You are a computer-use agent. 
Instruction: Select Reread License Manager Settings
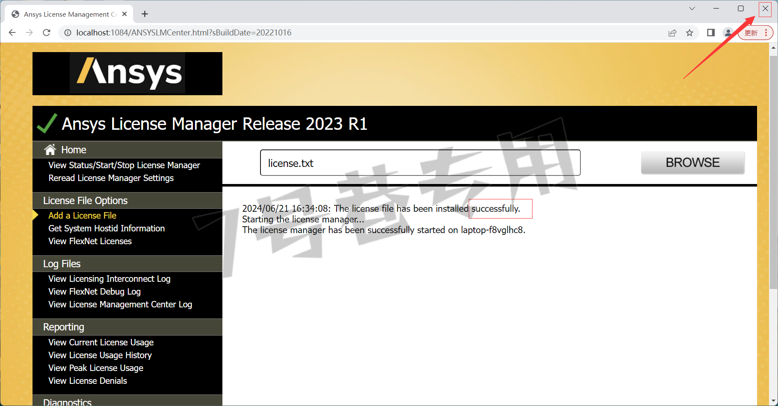(x=111, y=178)
